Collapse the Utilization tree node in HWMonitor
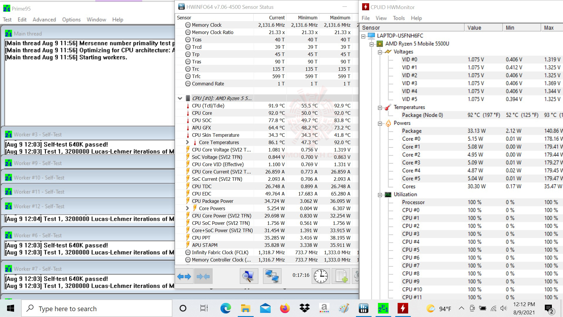The height and width of the screenshot is (317, 563). [380, 195]
